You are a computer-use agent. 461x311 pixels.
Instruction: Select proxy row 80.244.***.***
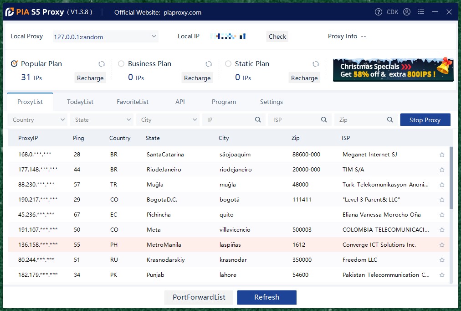pyautogui.click(x=229, y=260)
